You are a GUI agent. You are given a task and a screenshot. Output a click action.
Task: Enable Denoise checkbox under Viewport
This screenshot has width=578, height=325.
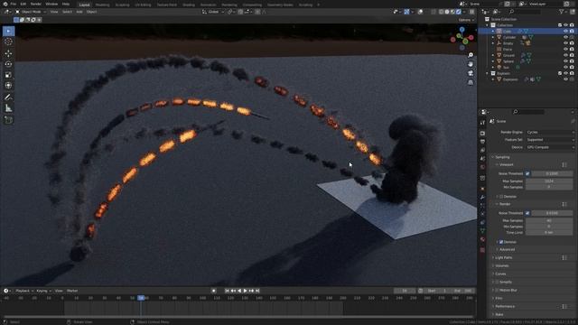pos(501,197)
